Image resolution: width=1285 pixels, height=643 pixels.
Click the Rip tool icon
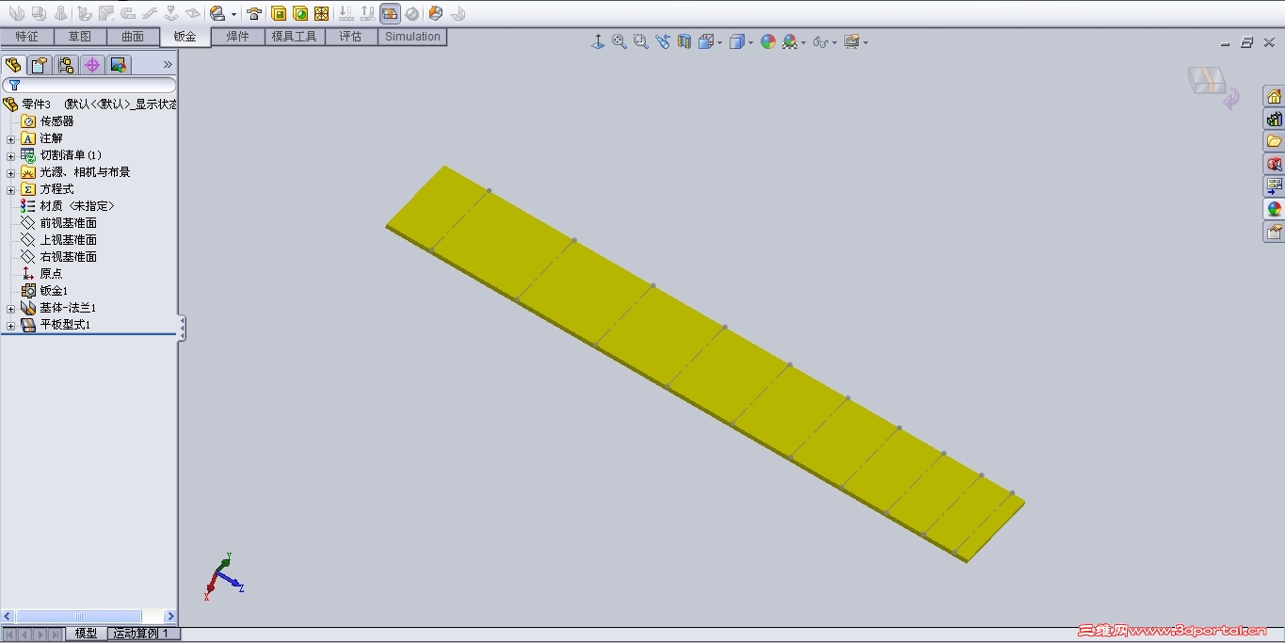(x=436, y=13)
